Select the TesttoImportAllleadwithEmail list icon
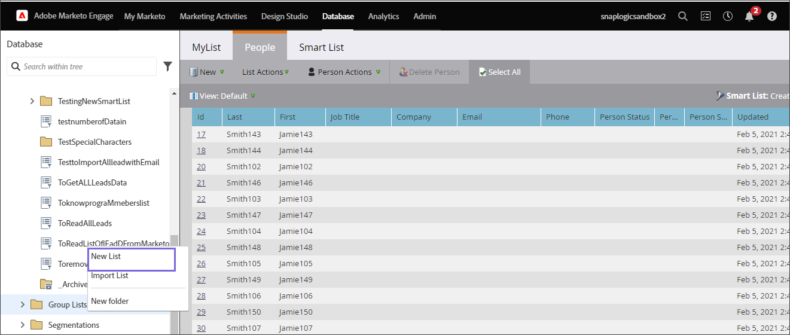Screen dimensions: 790x335 (x=46, y=162)
